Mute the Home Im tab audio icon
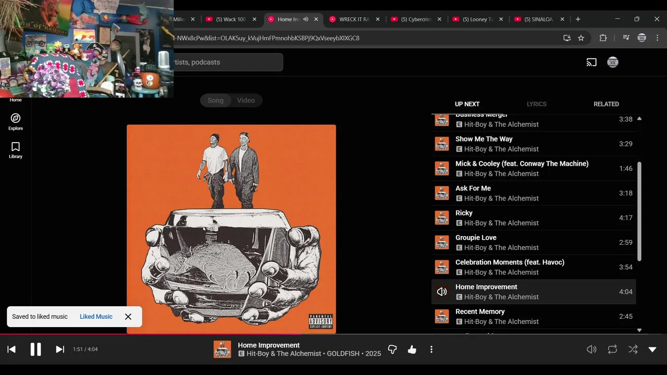 point(306,19)
